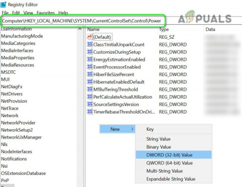
Task: Click the MfBufferingThreshold DWORD icon
Action: [x=90, y=89]
